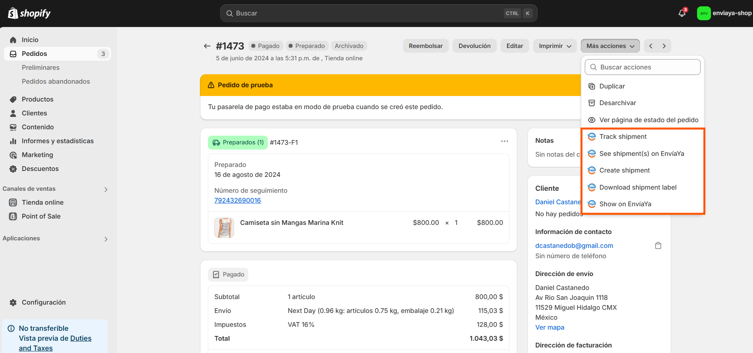Click the Clientes person icon
753x353 pixels.
pos(13,113)
